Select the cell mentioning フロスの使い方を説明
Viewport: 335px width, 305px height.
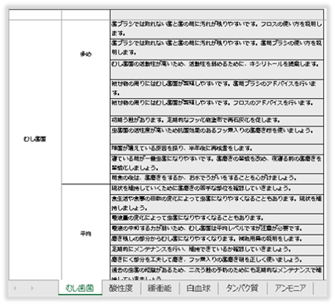(217, 29)
